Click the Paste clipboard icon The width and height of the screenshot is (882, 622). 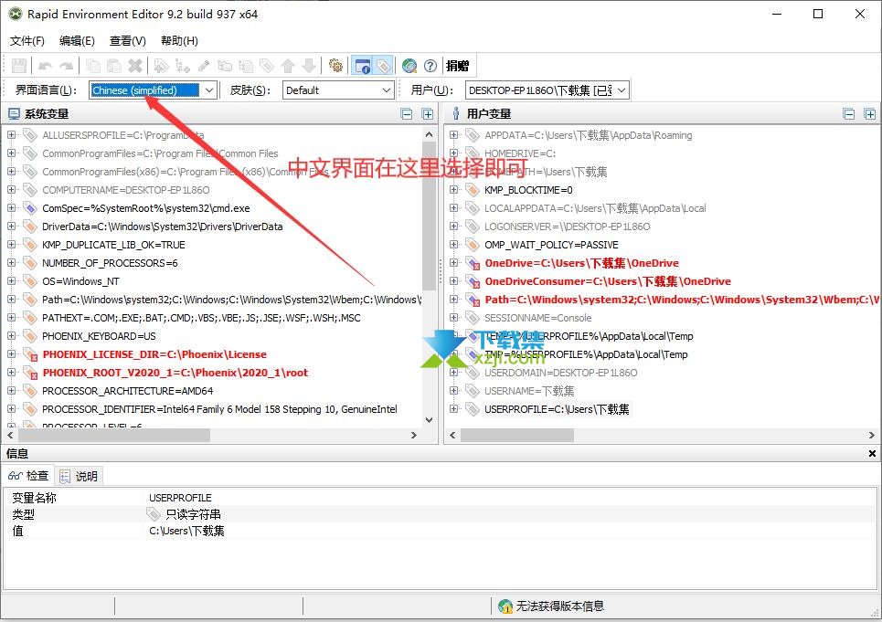[x=114, y=66]
